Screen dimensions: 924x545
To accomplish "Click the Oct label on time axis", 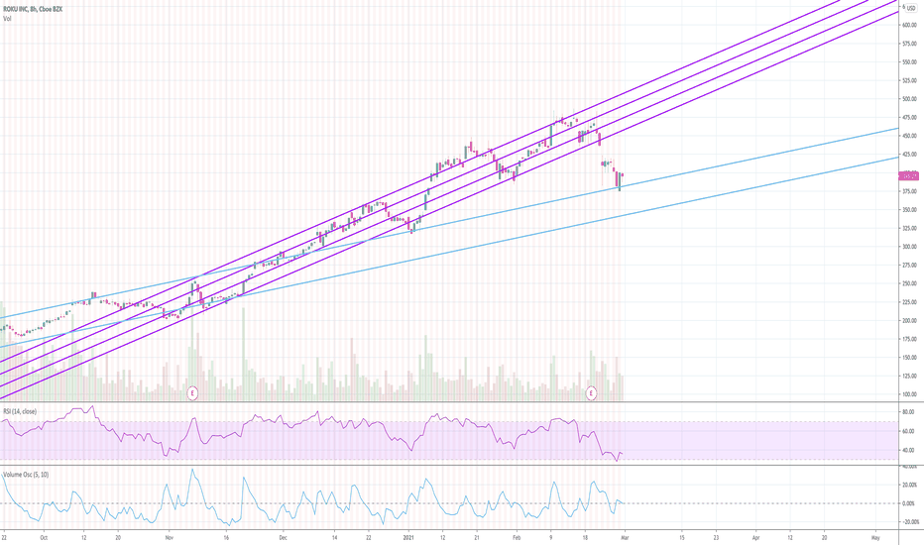I will click(x=43, y=537).
